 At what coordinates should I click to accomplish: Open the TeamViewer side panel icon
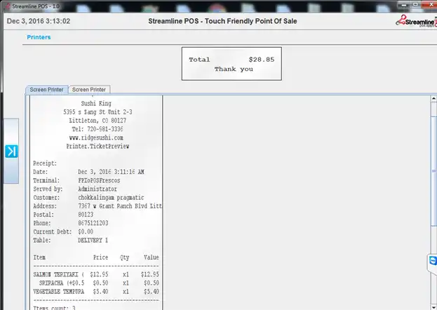[433, 261]
